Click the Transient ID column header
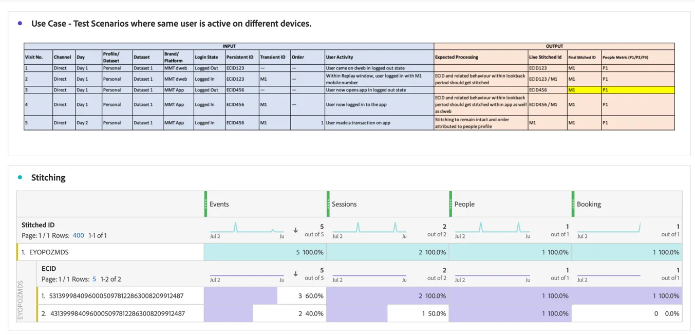The image size is (695, 335). (274, 57)
